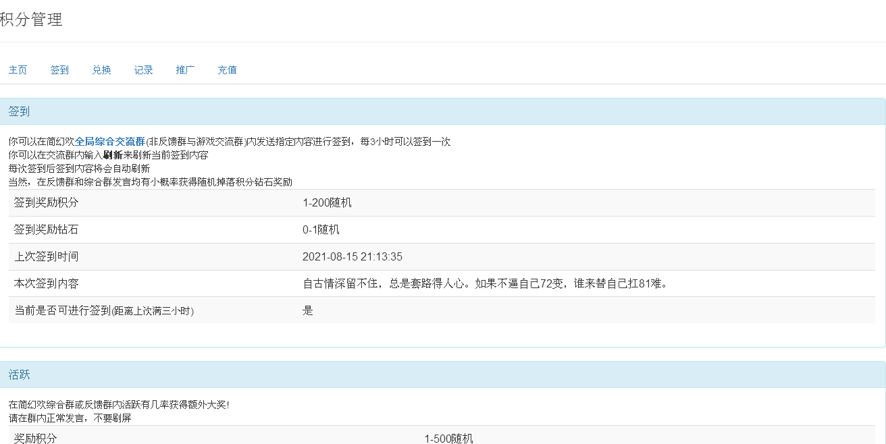Select the 签到奖励钻石 row label
The image size is (886, 444).
click(x=46, y=229)
